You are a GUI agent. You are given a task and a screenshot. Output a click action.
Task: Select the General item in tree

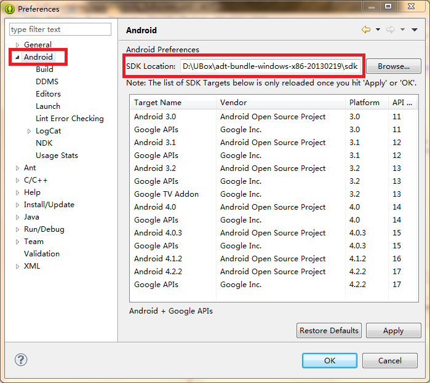[38, 45]
